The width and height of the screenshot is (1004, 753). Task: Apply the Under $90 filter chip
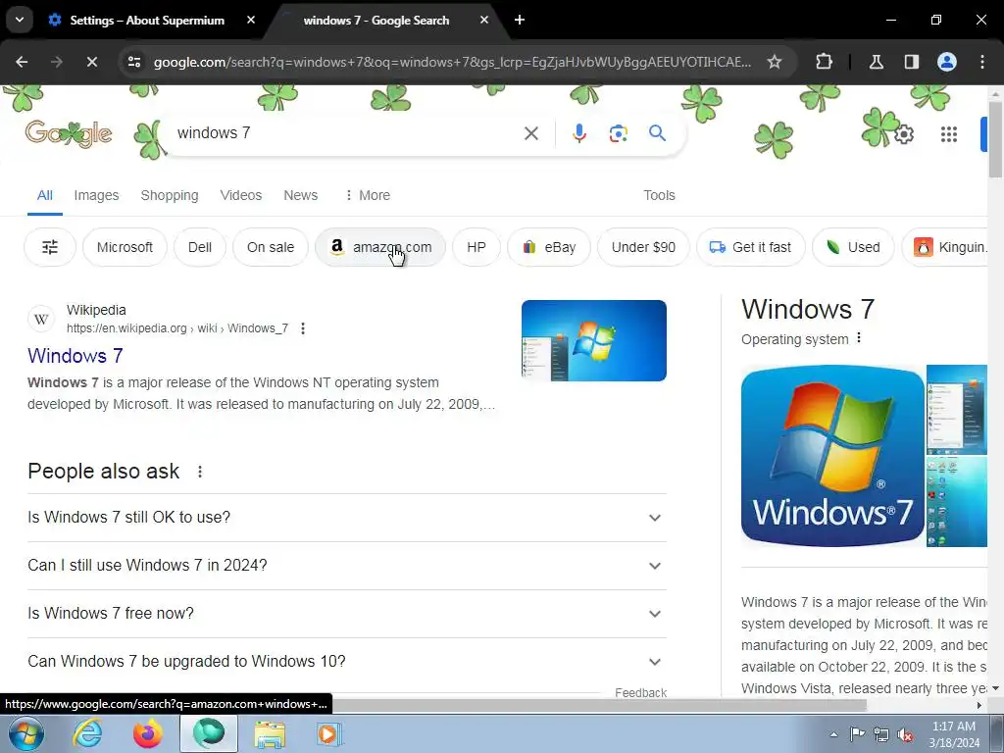coord(643,247)
